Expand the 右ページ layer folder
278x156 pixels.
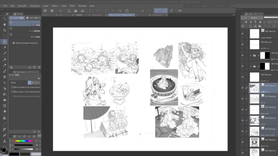[251, 66]
